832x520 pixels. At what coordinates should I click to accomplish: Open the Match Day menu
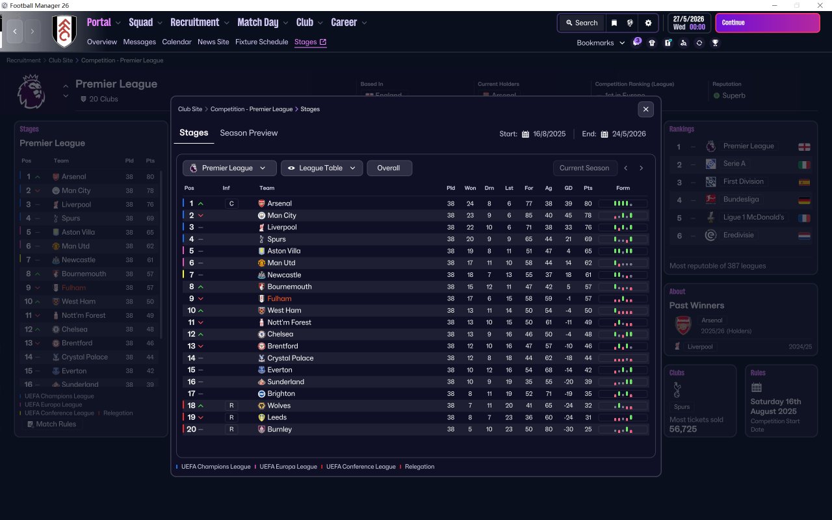tap(263, 22)
